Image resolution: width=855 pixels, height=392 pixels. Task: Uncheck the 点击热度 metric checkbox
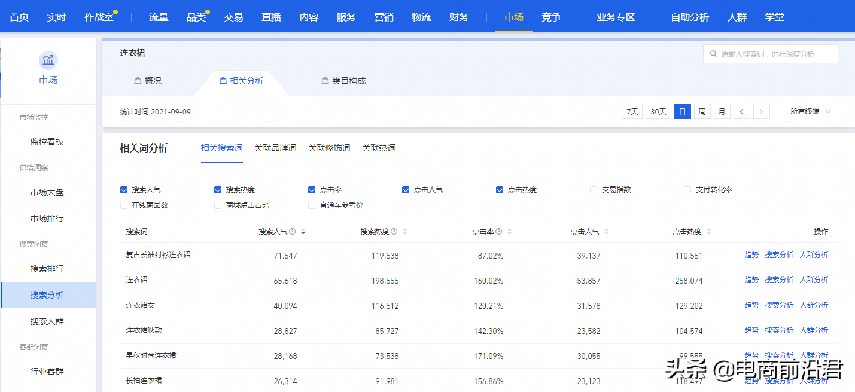click(498, 189)
